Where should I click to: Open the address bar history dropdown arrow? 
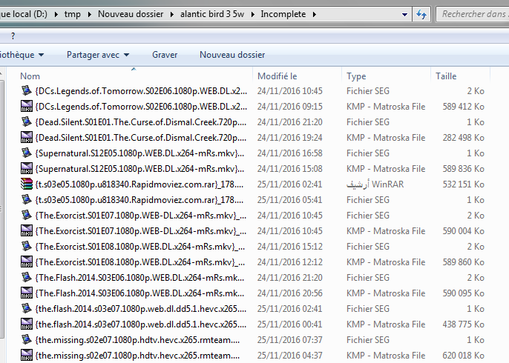403,14
